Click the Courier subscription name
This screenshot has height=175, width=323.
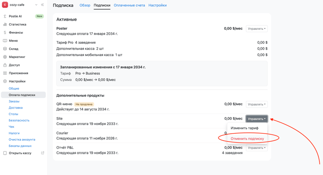tap(62, 133)
